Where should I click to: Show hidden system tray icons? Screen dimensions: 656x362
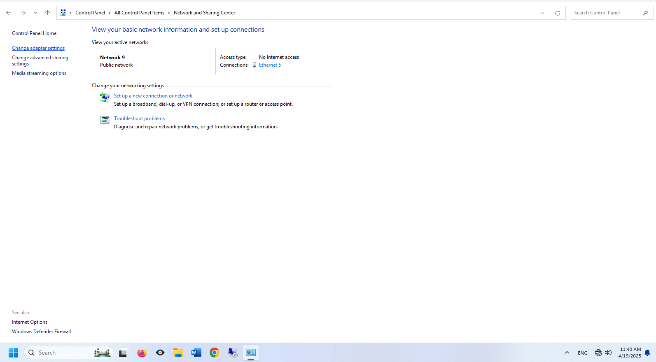click(x=567, y=353)
